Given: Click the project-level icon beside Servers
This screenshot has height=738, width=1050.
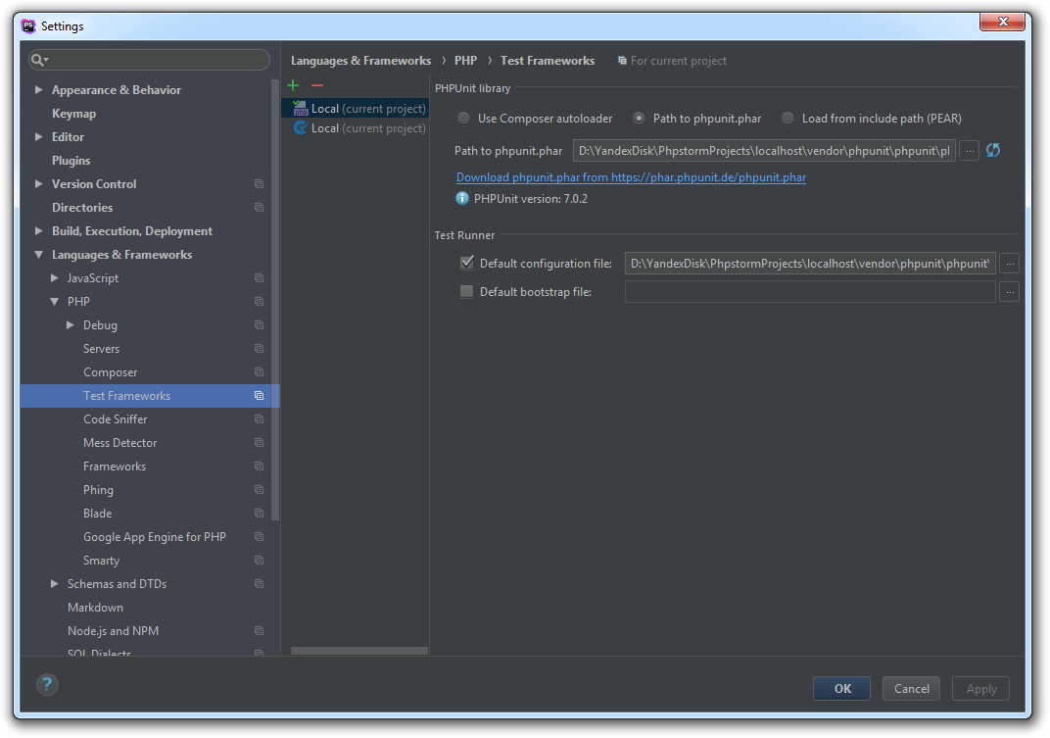Looking at the screenshot, I should tap(259, 349).
